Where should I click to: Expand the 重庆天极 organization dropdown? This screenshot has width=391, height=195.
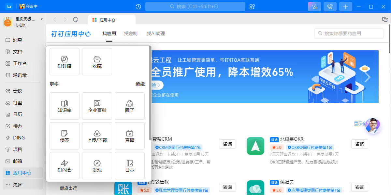point(42,19)
